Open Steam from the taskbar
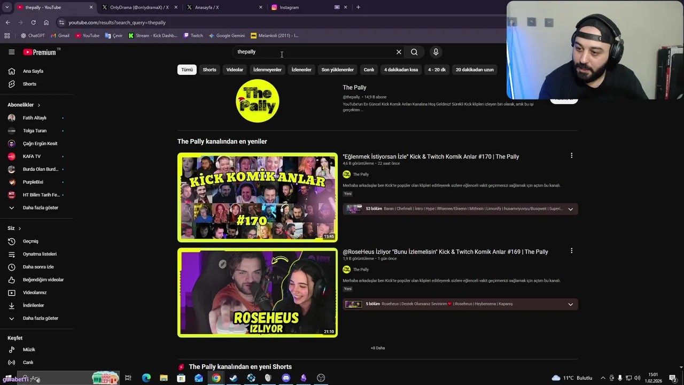The image size is (684, 385). [234, 378]
